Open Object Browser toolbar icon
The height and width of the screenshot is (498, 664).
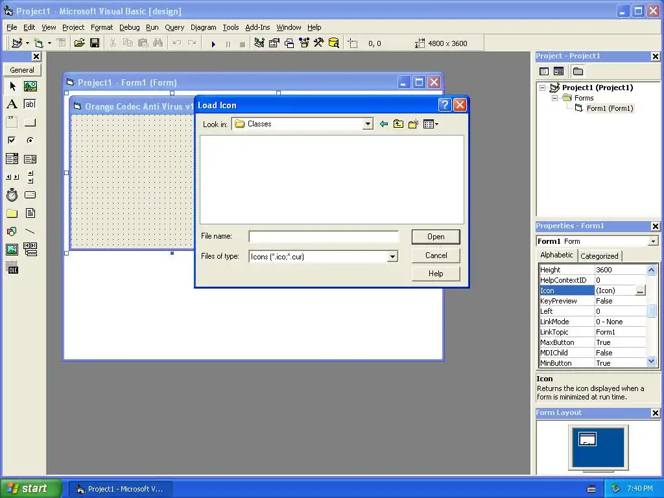pos(304,43)
